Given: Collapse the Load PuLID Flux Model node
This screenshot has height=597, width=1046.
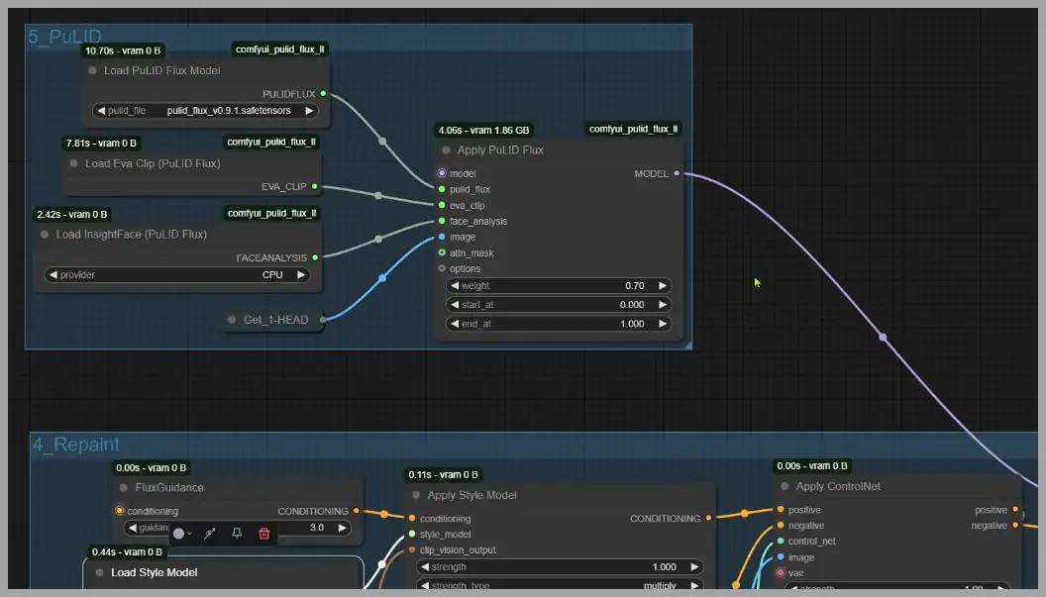Looking at the screenshot, I should coord(92,70).
